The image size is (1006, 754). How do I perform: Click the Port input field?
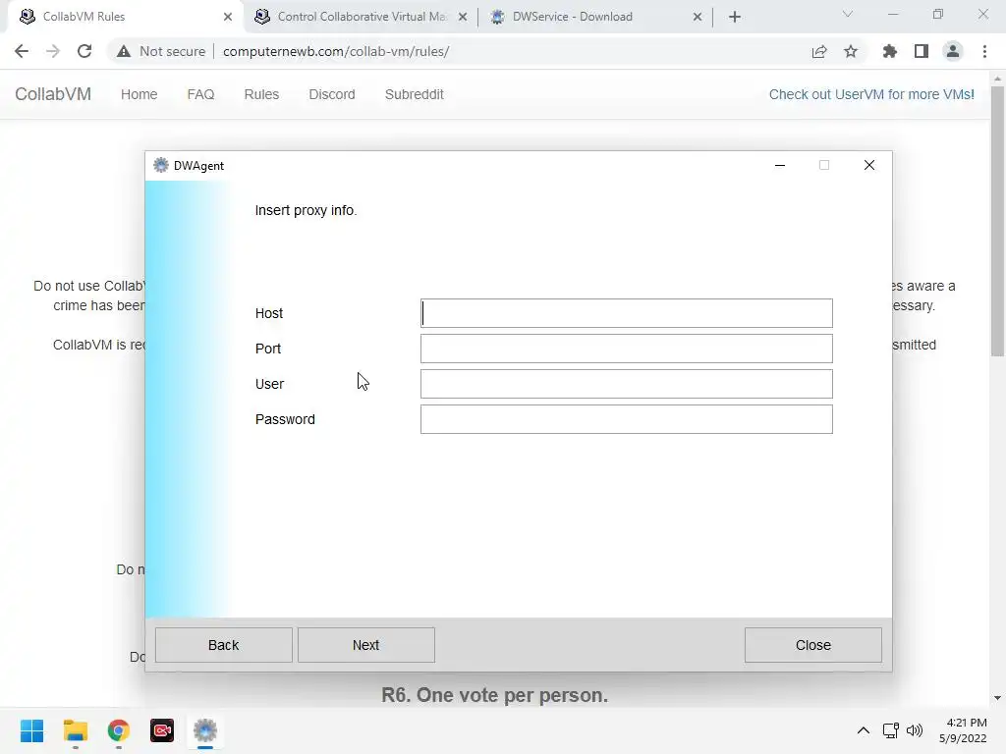(626, 349)
